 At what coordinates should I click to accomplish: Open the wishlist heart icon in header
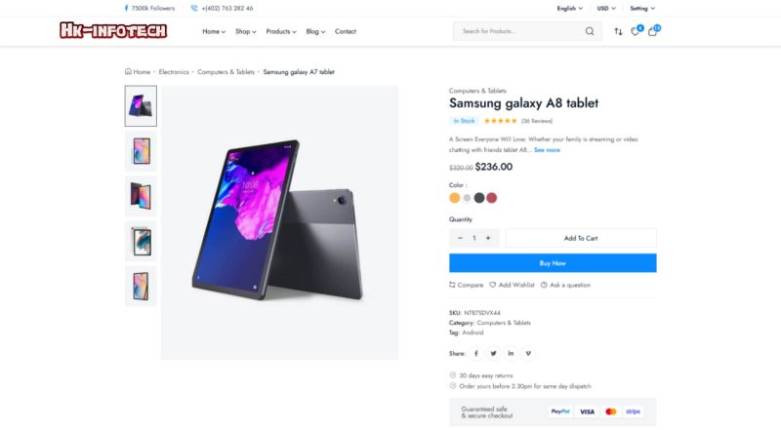636,31
